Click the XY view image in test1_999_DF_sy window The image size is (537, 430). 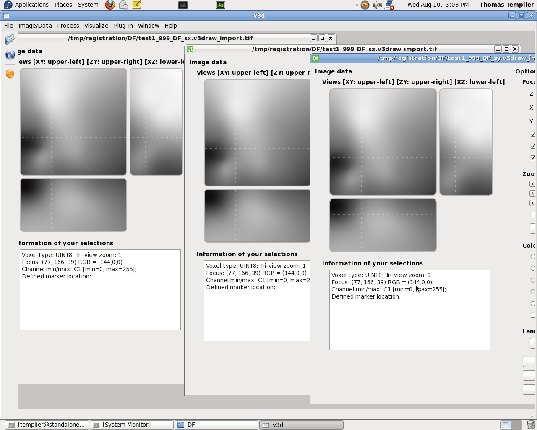coord(383,142)
